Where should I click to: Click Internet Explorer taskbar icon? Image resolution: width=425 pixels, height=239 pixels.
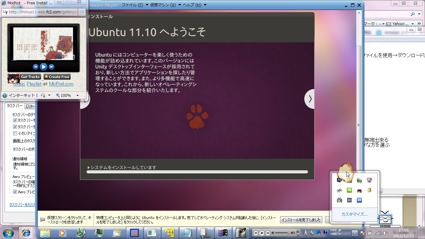26,233
